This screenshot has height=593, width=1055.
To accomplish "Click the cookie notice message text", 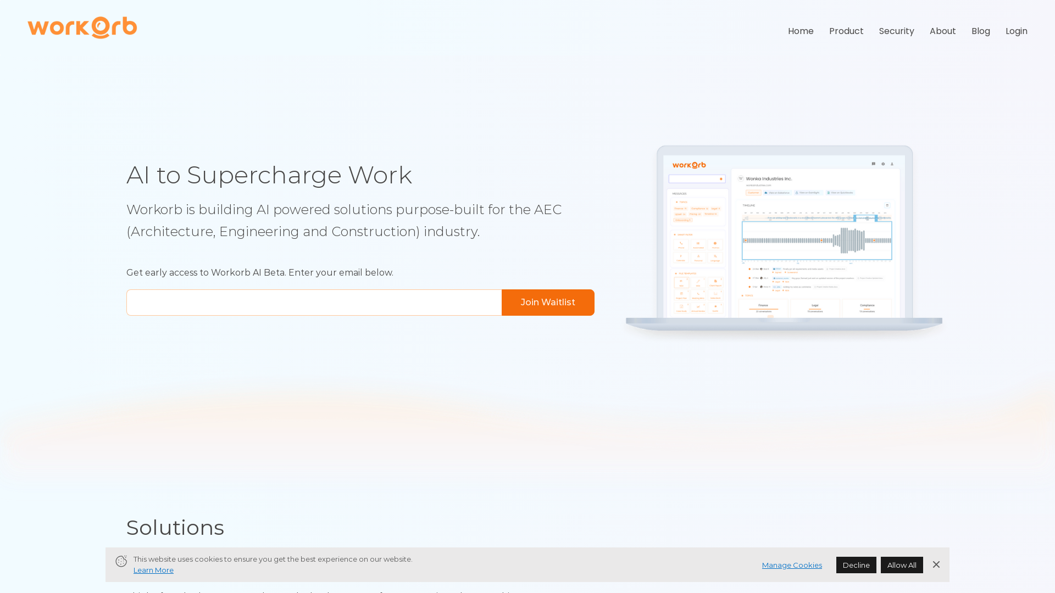I will click(x=273, y=559).
